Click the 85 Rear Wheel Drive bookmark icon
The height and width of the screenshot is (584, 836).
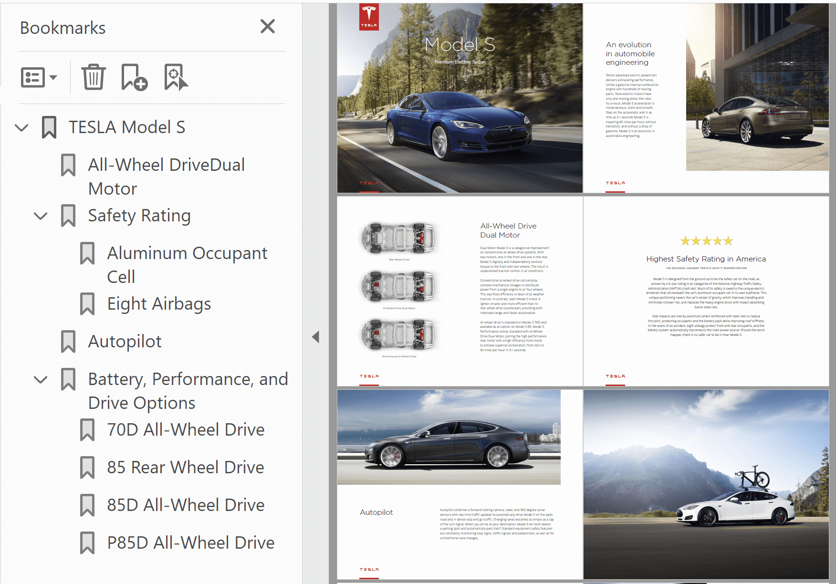coord(87,468)
